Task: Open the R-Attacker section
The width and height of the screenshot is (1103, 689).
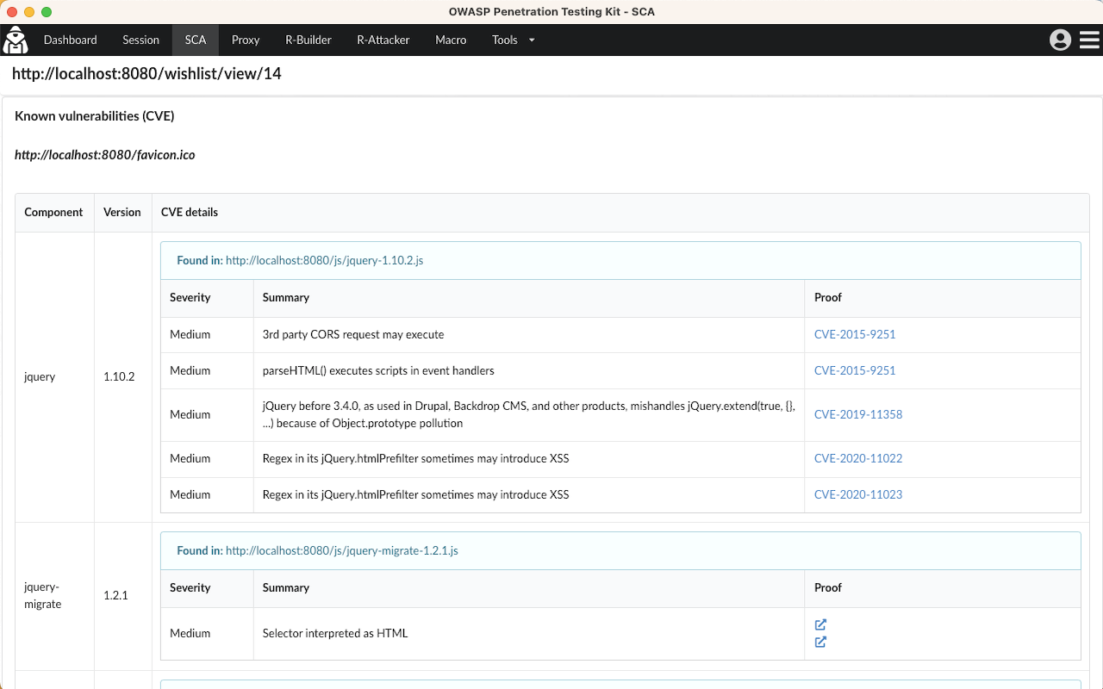Action: (x=383, y=40)
